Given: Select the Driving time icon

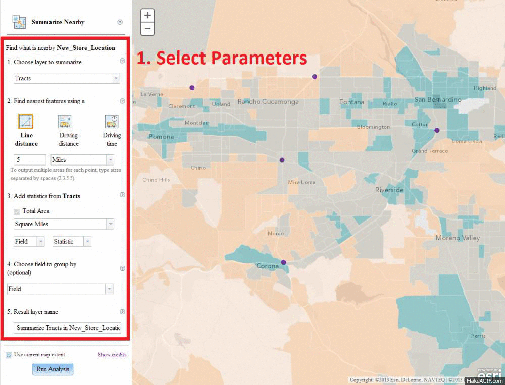Looking at the screenshot, I should click(x=112, y=122).
